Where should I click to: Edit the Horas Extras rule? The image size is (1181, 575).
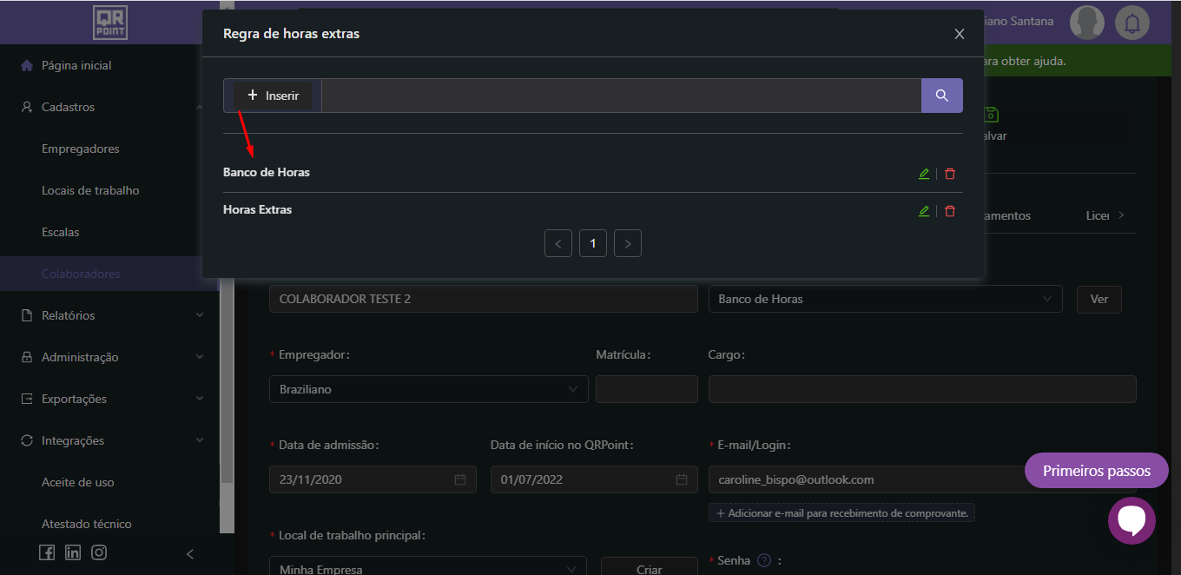(x=923, y=211)
